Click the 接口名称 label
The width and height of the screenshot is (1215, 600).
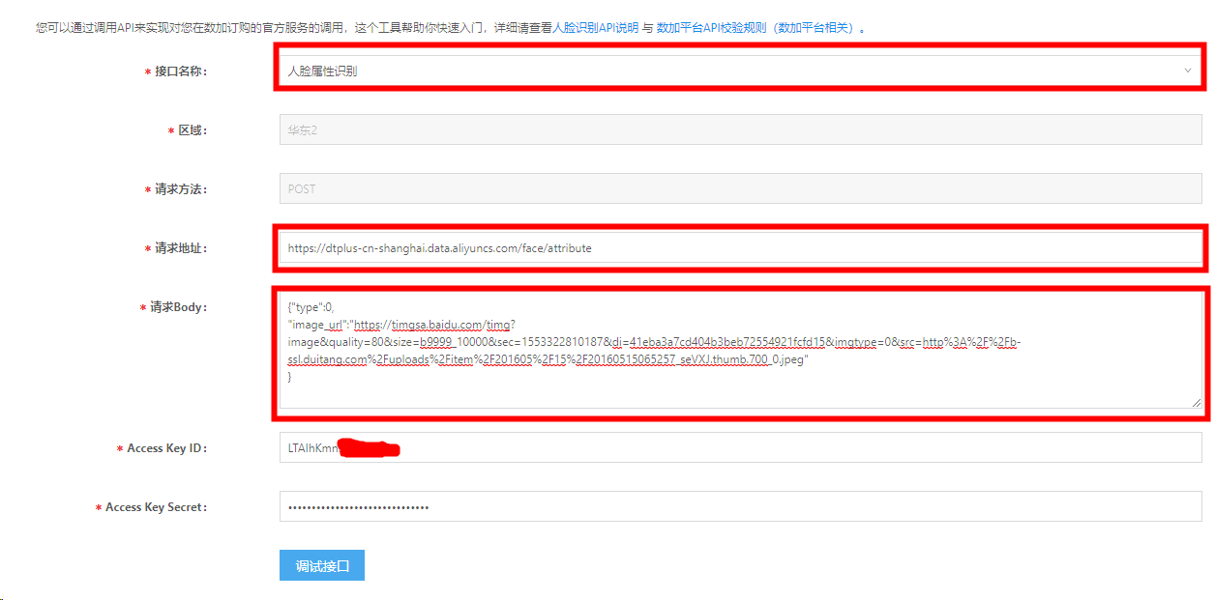(x=181, y=71)
